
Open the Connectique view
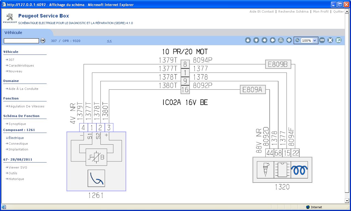pyautogui.click(x=18, y=144)
